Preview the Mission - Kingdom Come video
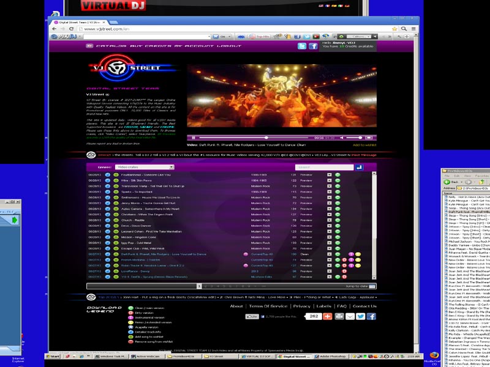 tap(306, 237)
